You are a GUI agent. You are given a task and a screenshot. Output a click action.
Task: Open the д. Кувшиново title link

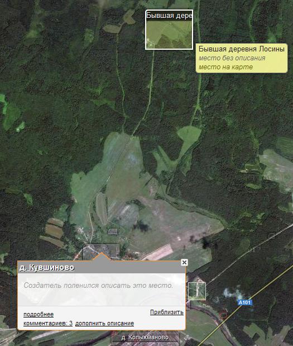click(47, 267)
